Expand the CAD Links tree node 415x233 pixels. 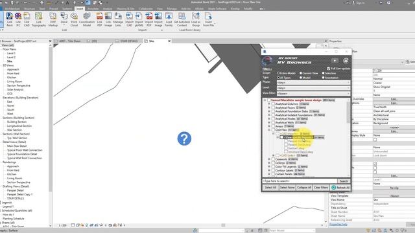(x=274, y=155)
